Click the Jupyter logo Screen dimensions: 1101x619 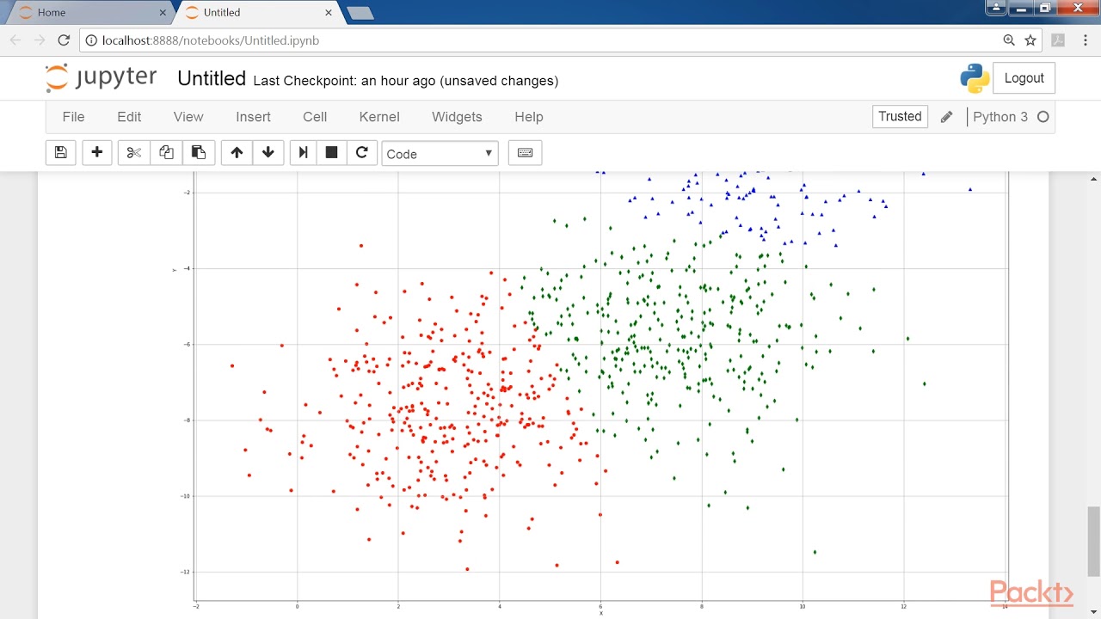(101, 77)
